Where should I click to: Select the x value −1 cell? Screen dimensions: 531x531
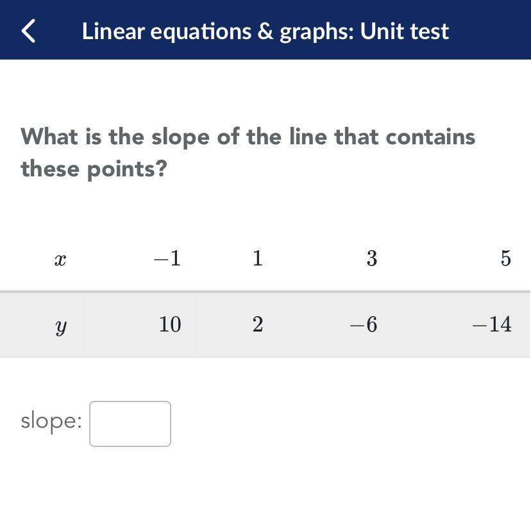140,258
